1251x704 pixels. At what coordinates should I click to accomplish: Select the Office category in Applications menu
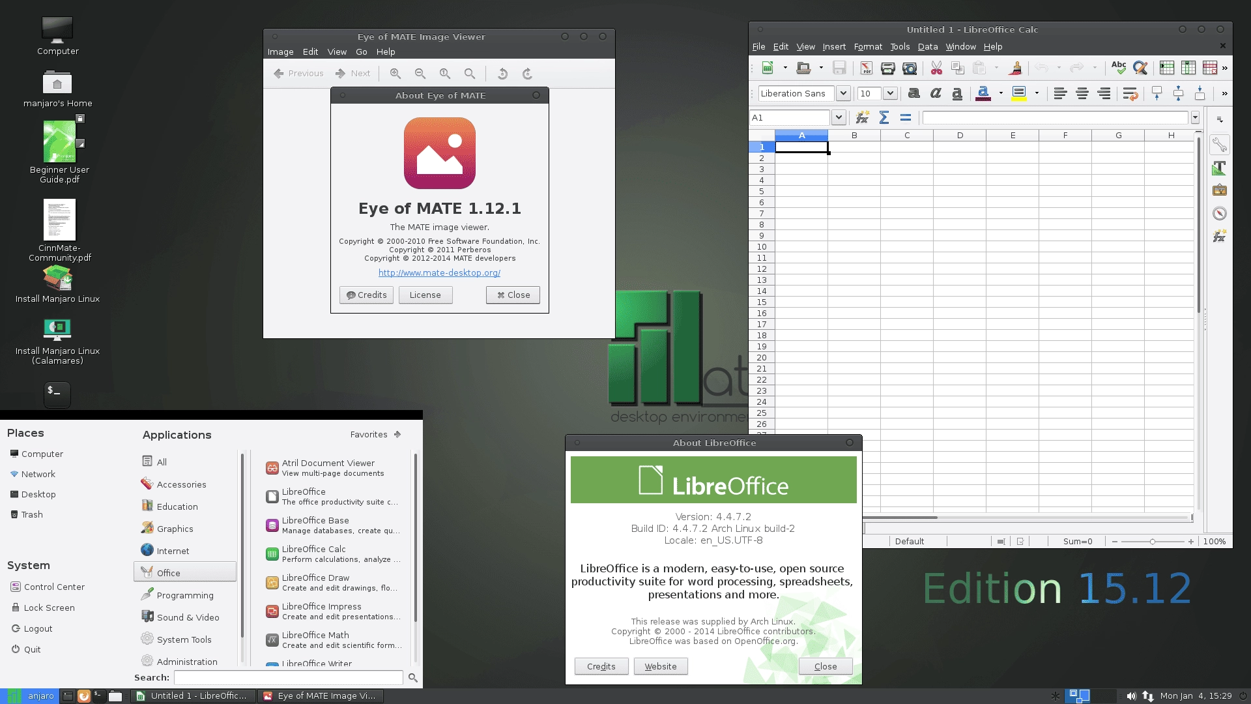[186, 572]
